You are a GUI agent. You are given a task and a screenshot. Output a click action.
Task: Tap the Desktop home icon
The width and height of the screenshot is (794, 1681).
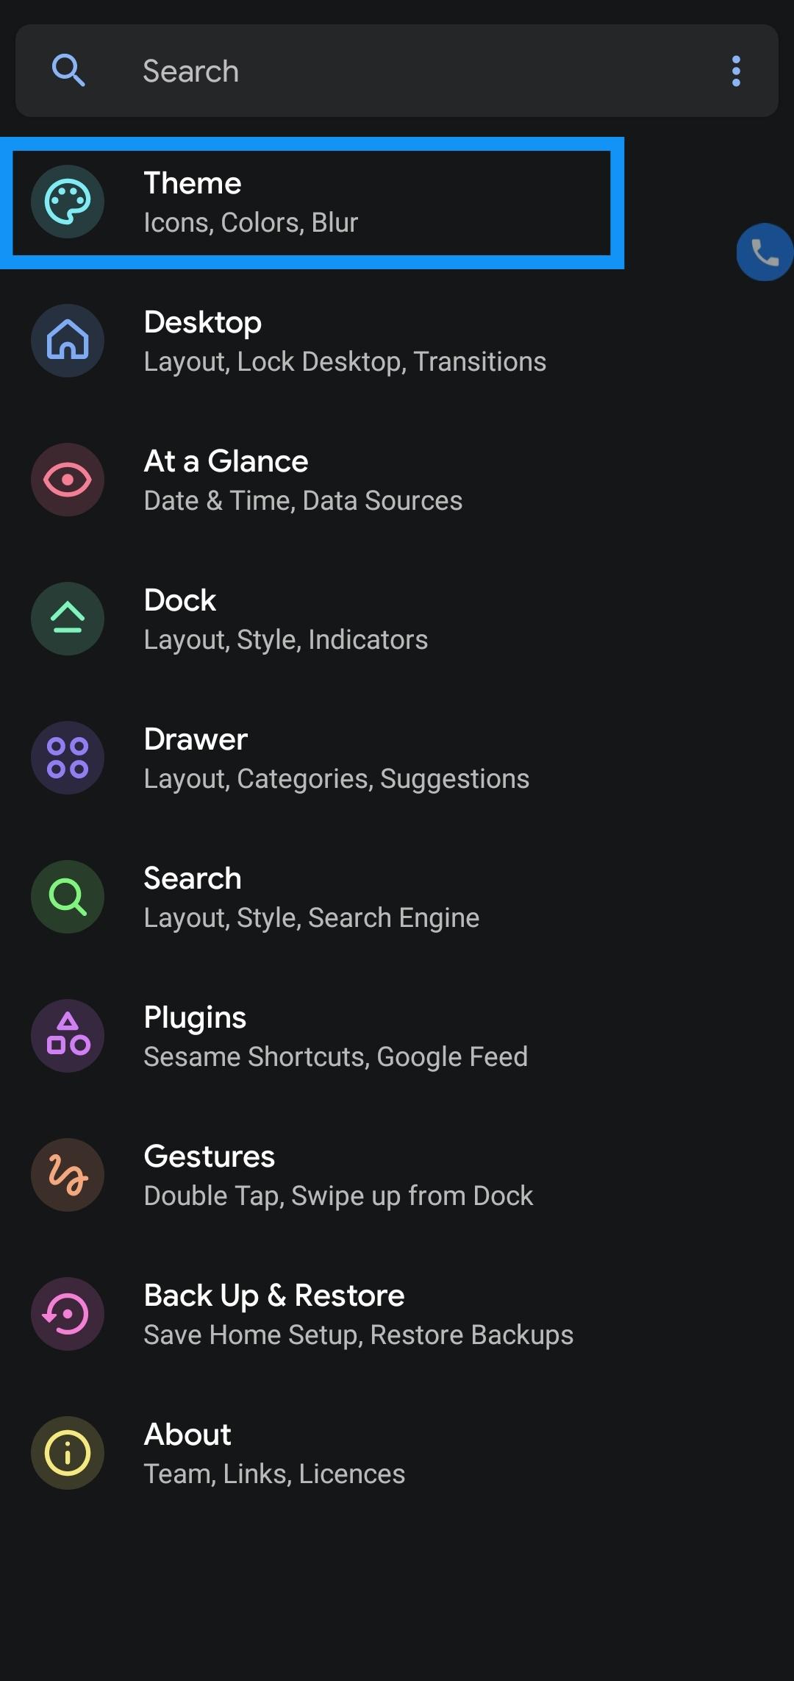point(68,341)
